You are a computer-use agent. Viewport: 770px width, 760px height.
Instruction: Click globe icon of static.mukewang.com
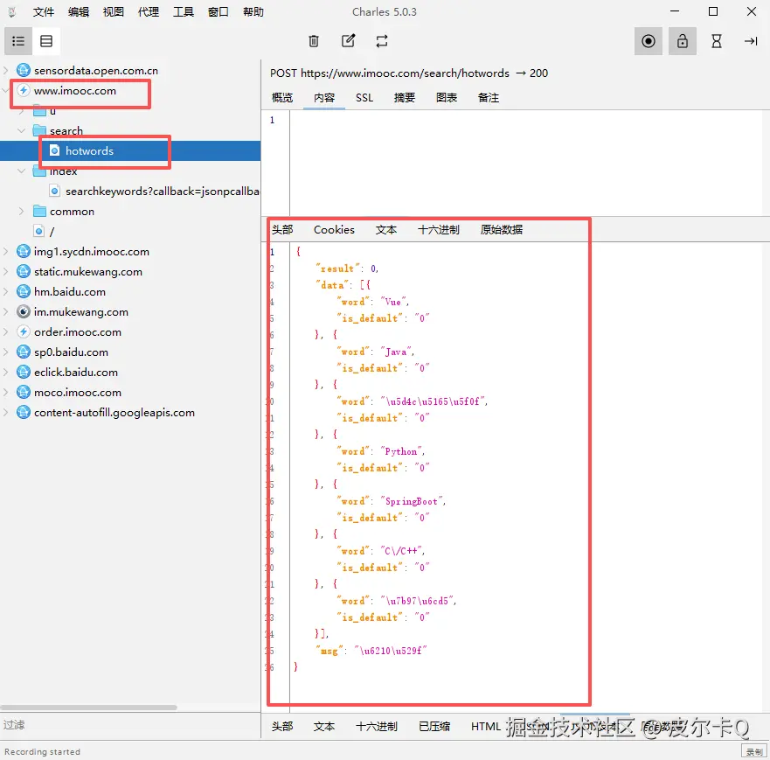[23, 272]
